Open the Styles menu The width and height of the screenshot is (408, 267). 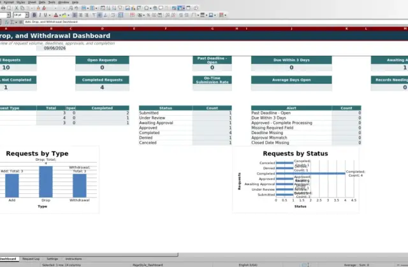pos(20,3)
